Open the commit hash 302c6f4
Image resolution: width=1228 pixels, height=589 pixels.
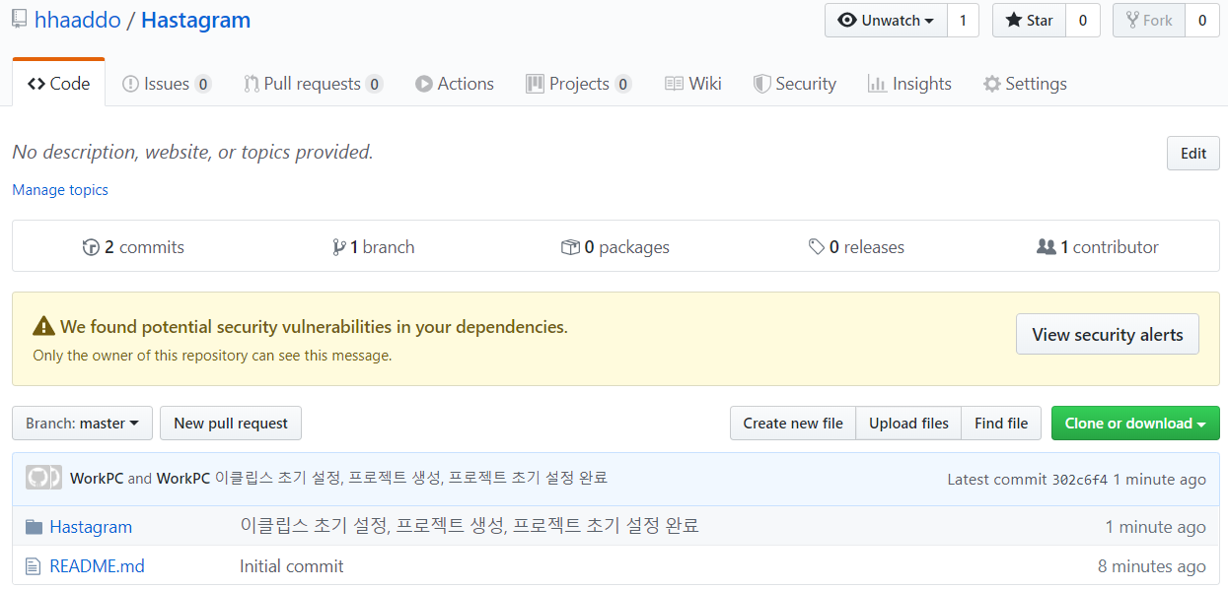pos(1080,480)
